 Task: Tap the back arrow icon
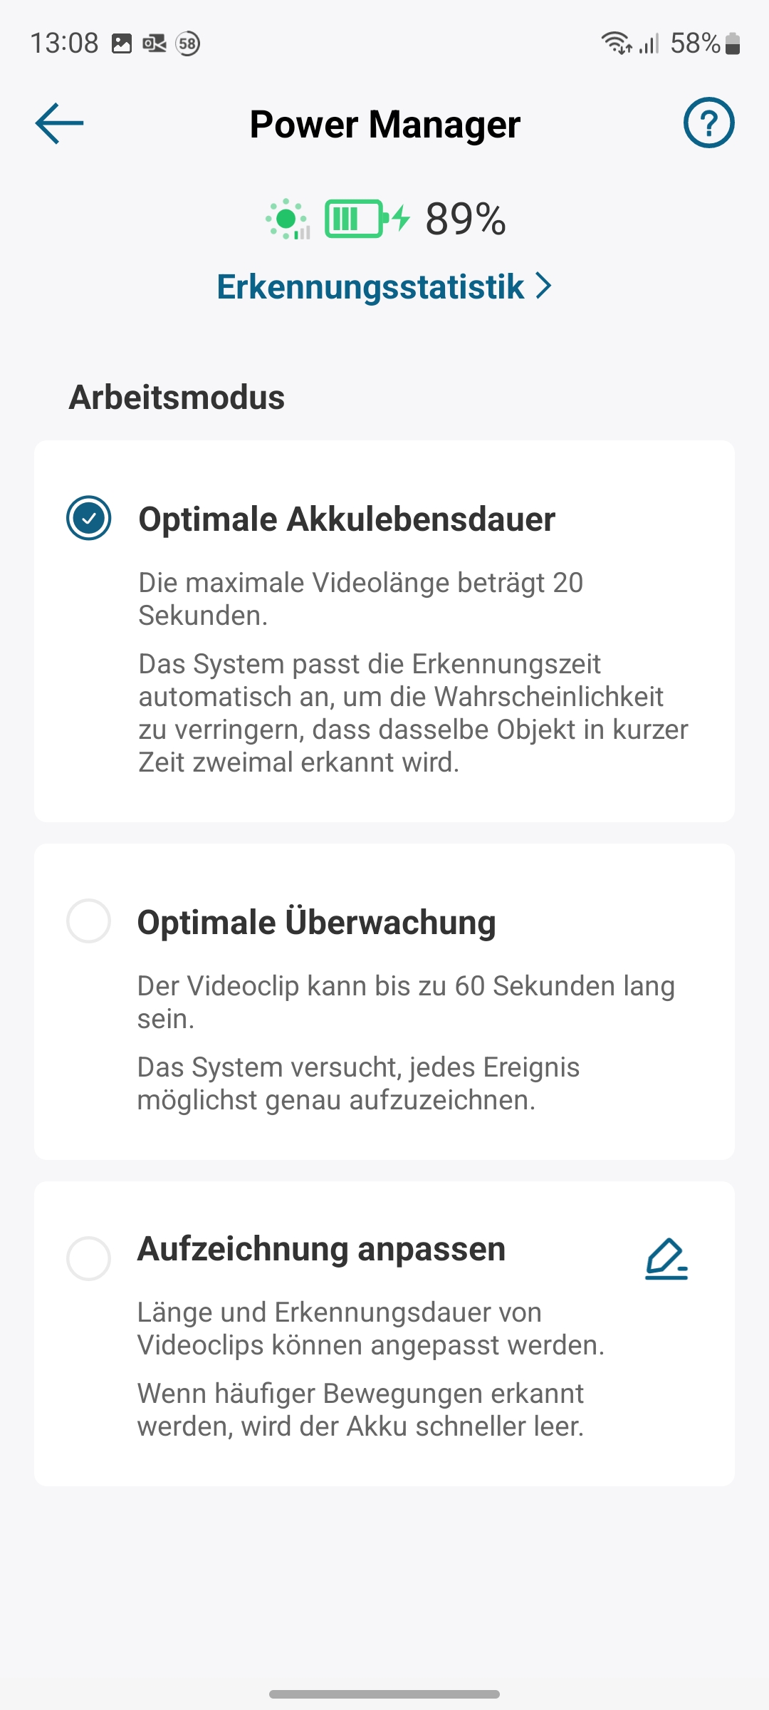pos(60,123)
